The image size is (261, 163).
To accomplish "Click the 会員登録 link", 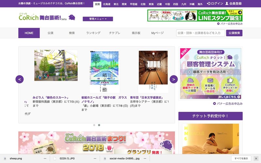I will [x=233, y=4].
